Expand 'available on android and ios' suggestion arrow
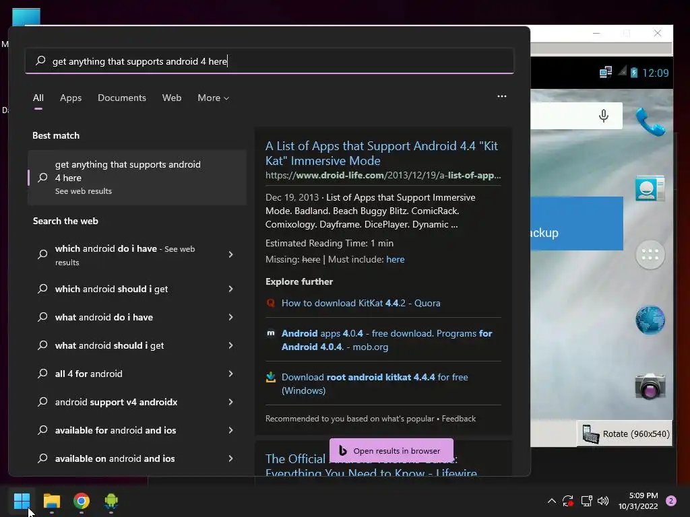Screen dimensions: 690x517 point(230,458)
